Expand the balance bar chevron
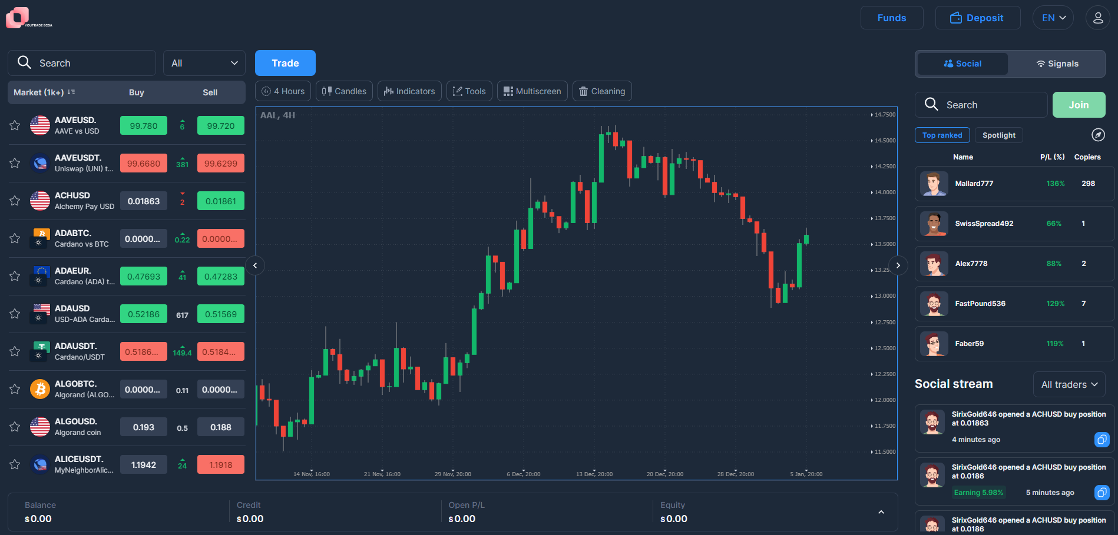The image size is (1118, 535). coord(881,512)
